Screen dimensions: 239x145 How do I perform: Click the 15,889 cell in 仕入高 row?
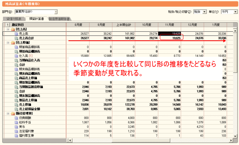78,56
